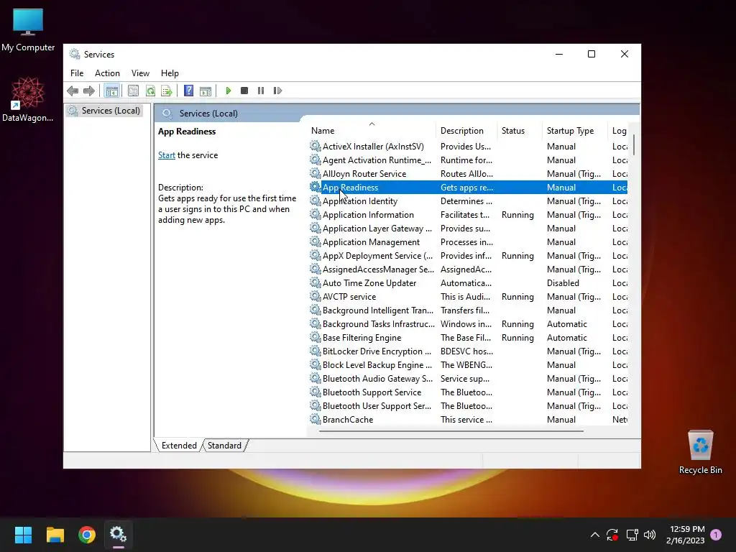Viewport: 736px width, 552px height.
Task: Click the vertical scrollbar of services list
Action: coord(634,144)
